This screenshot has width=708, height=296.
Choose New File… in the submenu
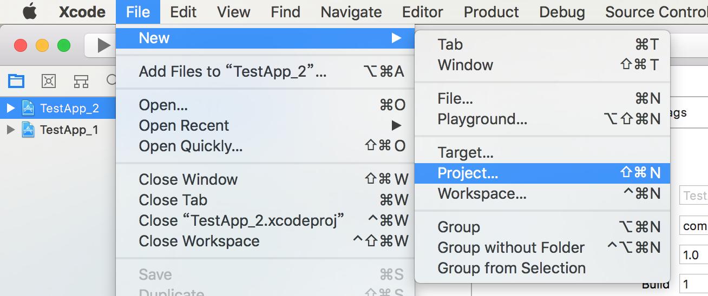click(x=542, y=98)
